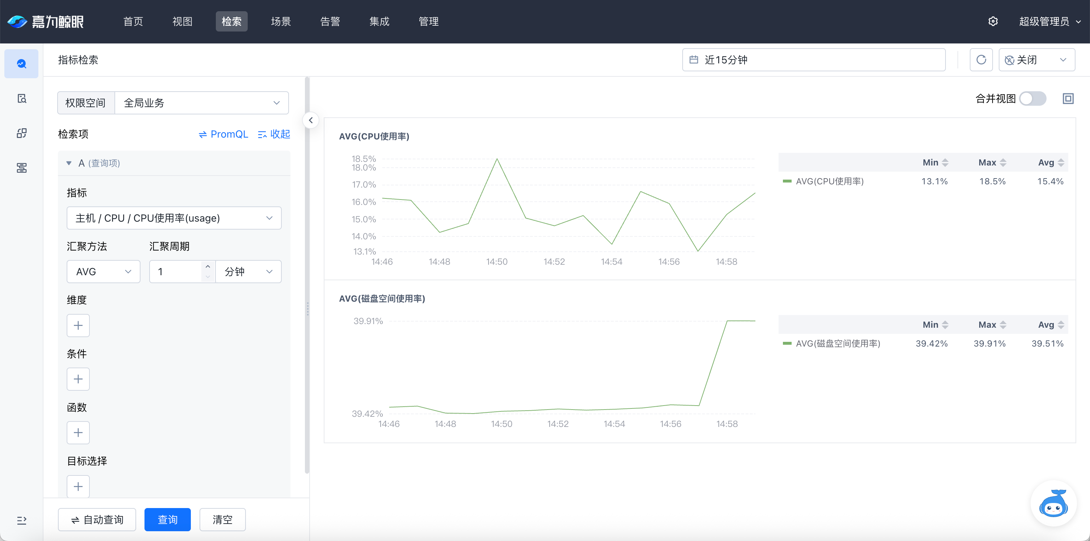Click the refresh icon button
The width and height of the screenshot is (1090, 541).
981,60
